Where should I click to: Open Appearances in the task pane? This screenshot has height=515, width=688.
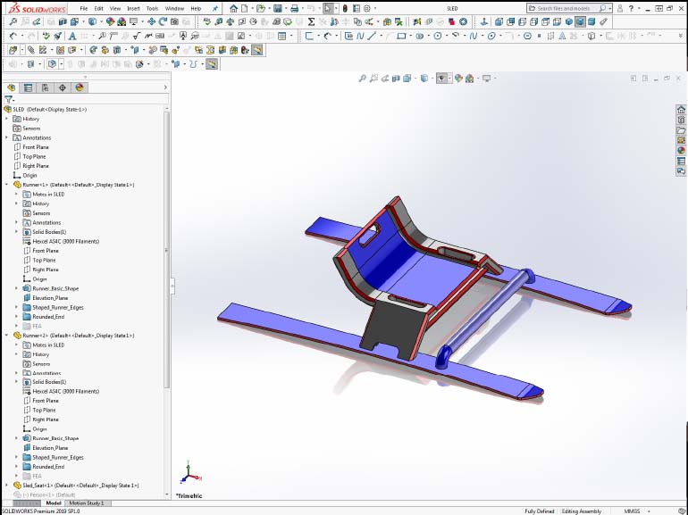[681, 150]
